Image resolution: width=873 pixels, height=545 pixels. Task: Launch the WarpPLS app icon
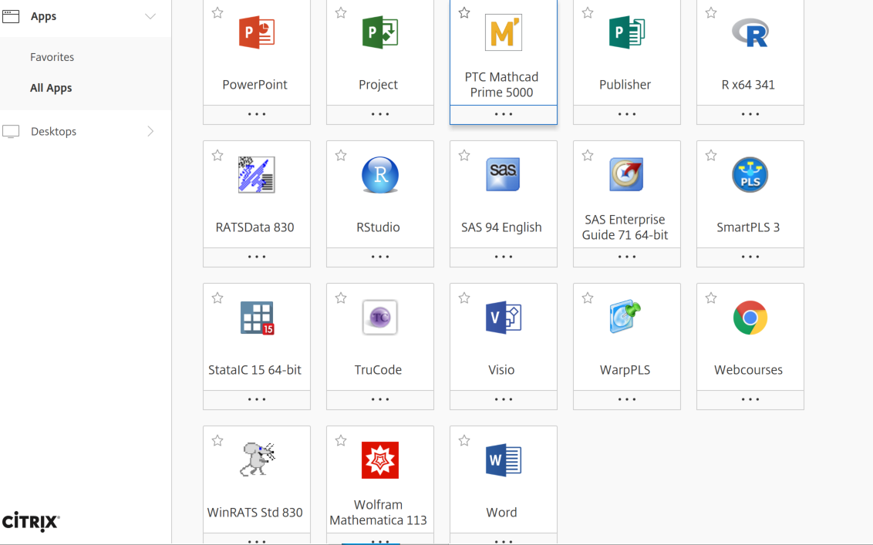(625, 318)
